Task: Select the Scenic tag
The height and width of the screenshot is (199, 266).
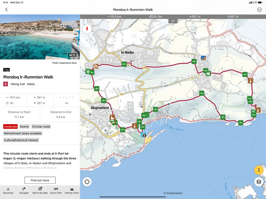Action: 24,127
